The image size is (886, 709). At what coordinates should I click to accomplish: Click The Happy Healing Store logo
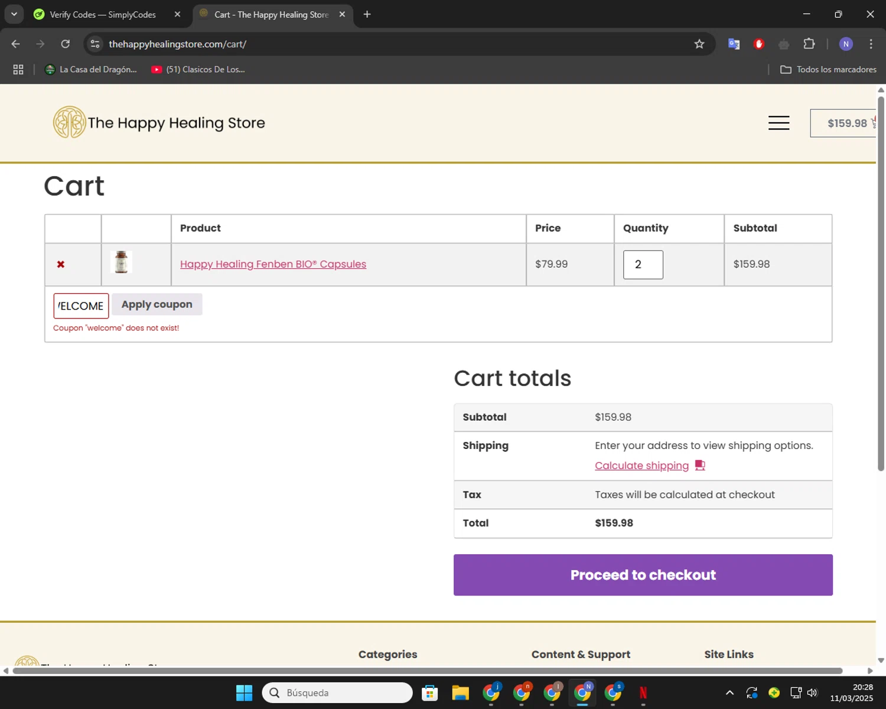(159, 122)
